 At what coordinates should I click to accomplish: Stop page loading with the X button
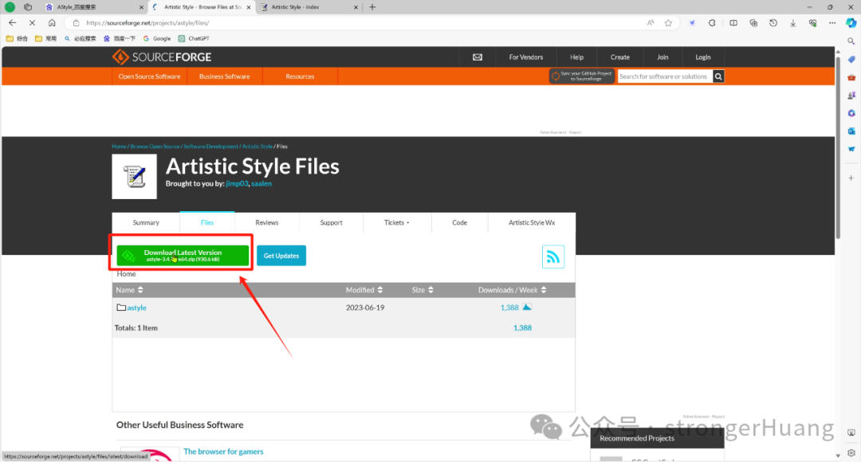32,22
